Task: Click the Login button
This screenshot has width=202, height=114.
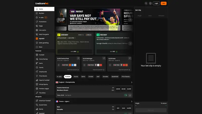Action: (x=156, y=3)
